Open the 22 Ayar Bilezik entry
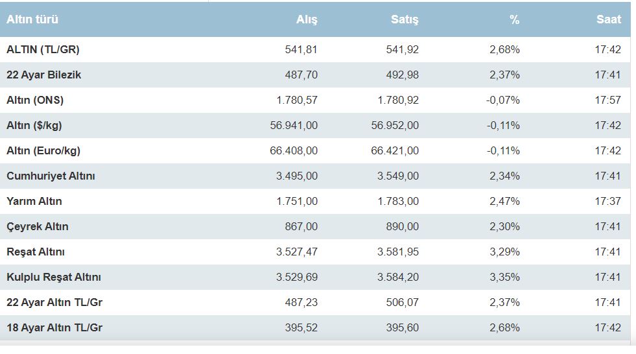 [44, 75]
